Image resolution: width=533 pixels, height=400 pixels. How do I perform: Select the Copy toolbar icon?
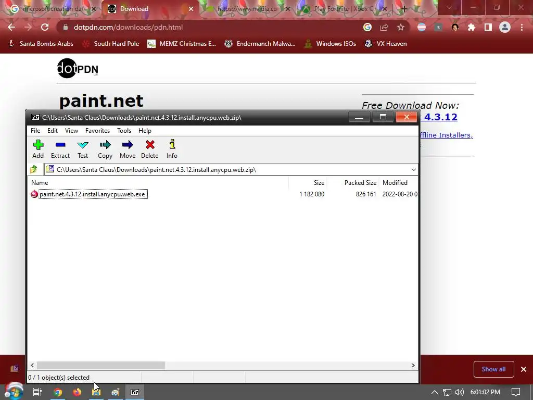pos(105,149)
